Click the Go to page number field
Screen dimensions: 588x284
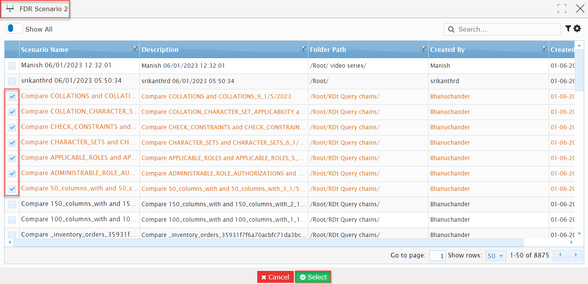click(x=437, y=256)
